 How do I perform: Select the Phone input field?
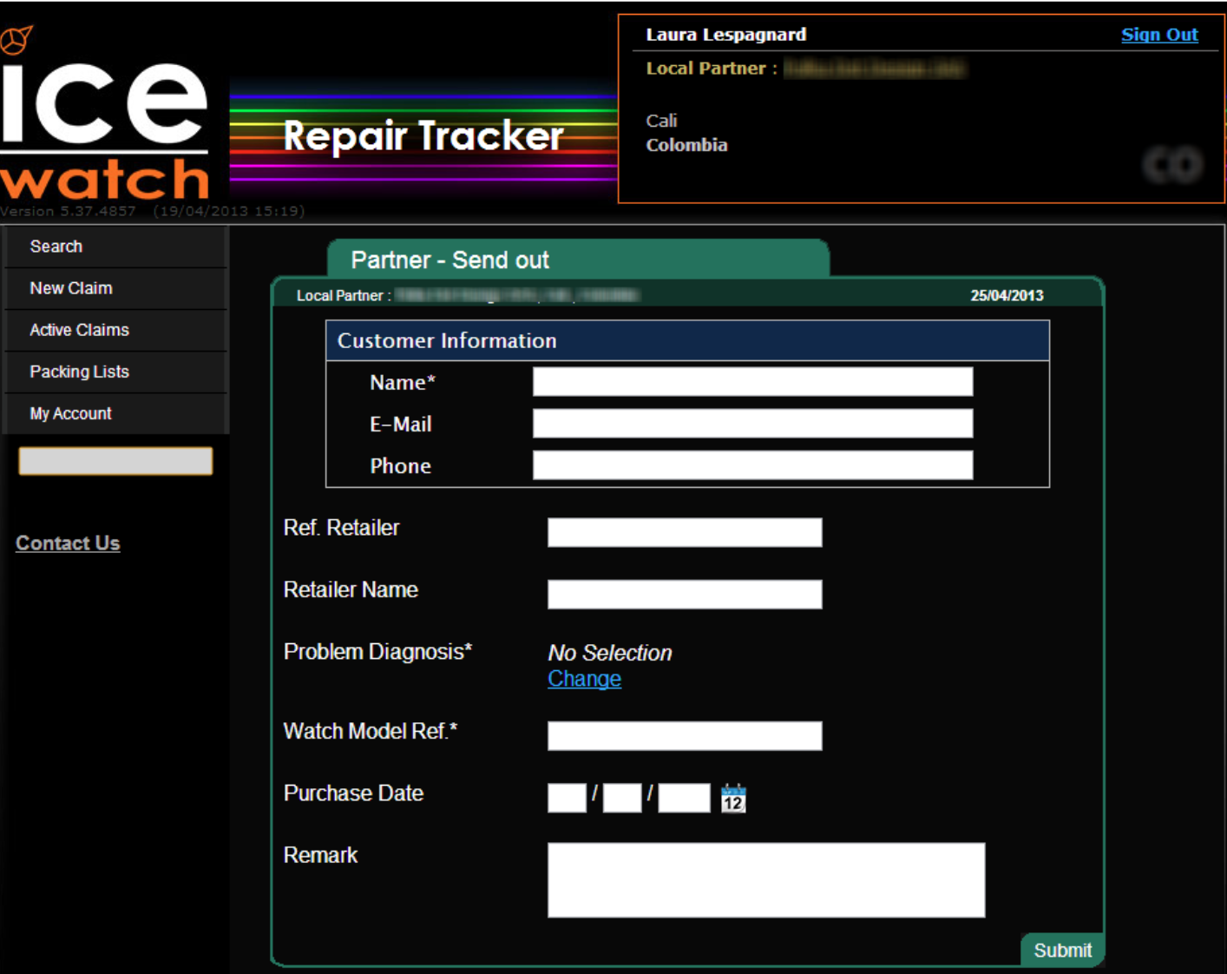[752, 465]
